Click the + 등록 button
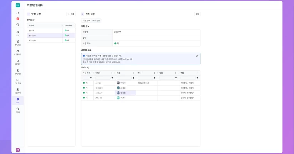The width and height of the screenshot is (294, 154). 71,14
